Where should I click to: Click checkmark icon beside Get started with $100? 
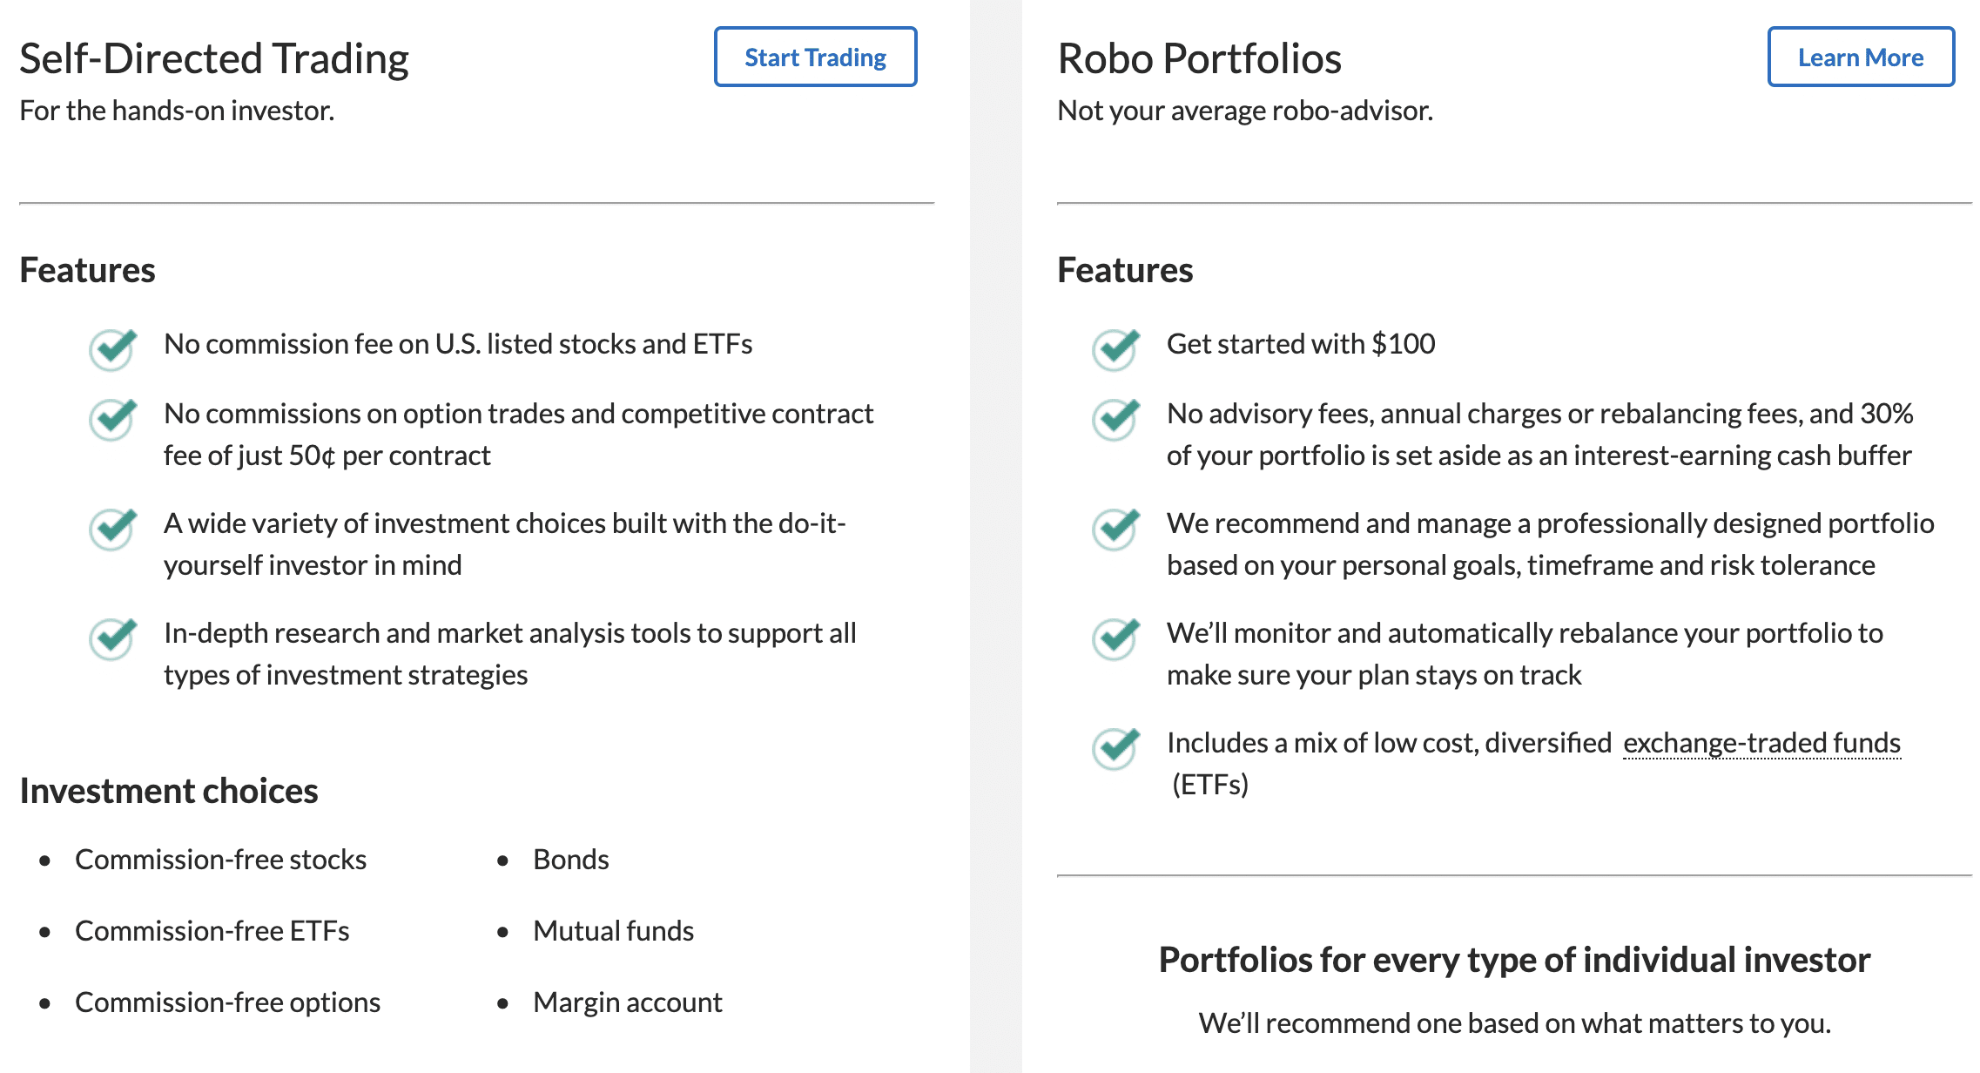point(1116,349)
